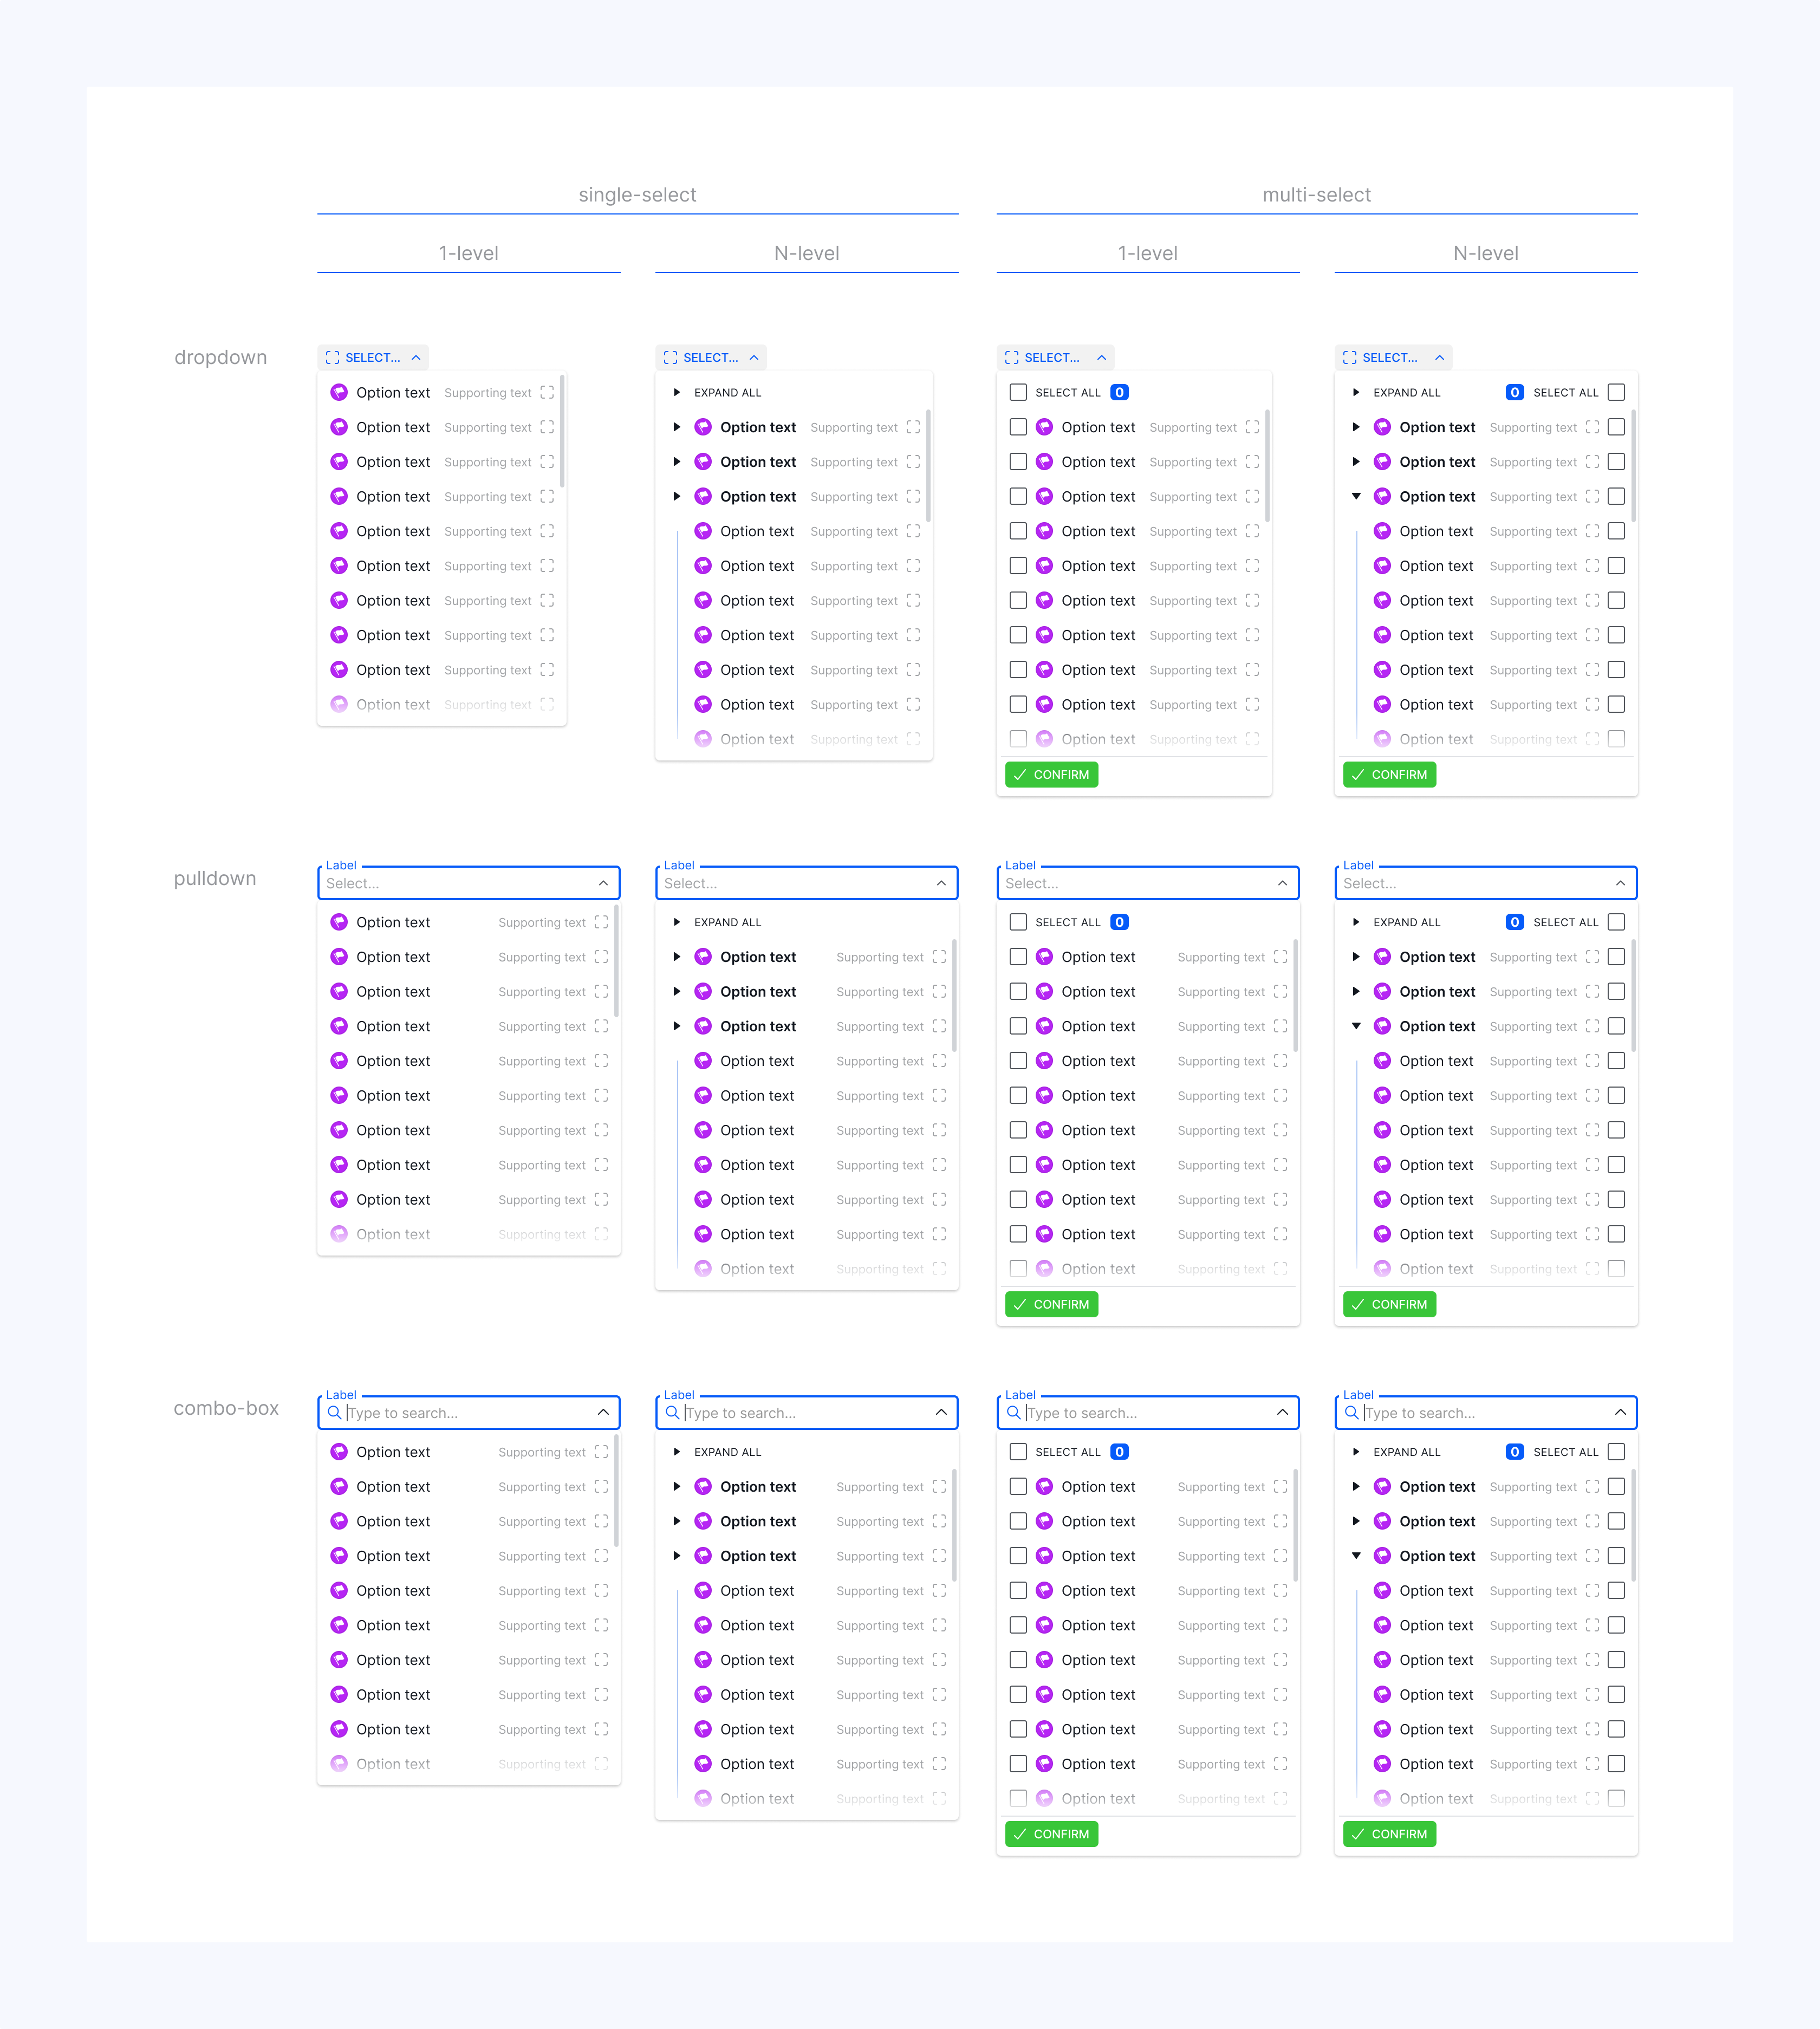Check SELECT ALL checkbox in dropdown multi-select 1-level
This screenshot has width=1820, height=2029.
(1018, 392)
